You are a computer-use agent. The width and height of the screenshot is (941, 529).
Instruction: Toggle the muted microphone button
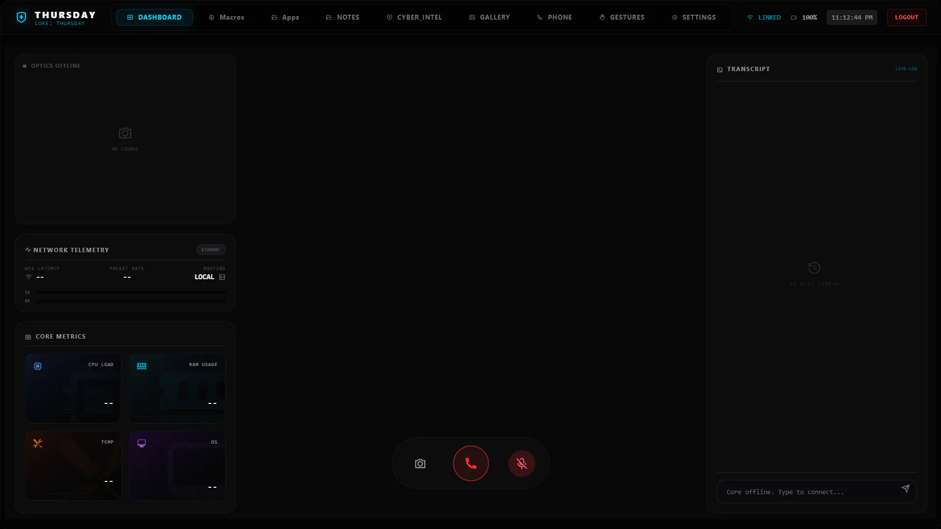[x=522, y=464]
